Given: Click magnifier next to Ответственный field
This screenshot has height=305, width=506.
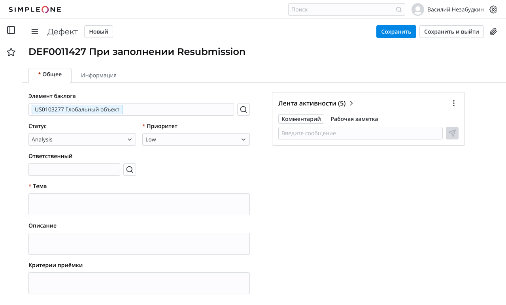Looking at the screenshot, I should click(x=130, y=169).
